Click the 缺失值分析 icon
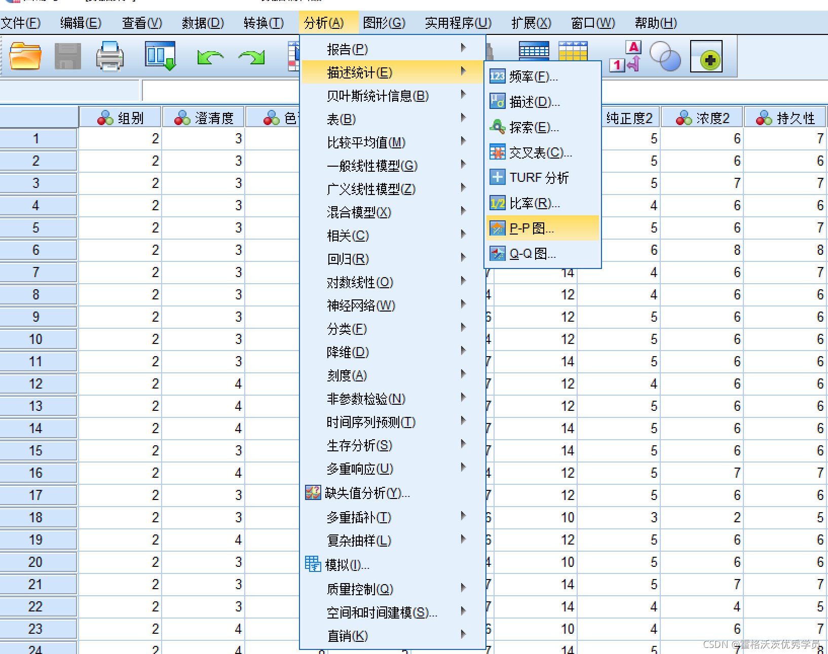The image size is (828, 654). pos(313,492)
